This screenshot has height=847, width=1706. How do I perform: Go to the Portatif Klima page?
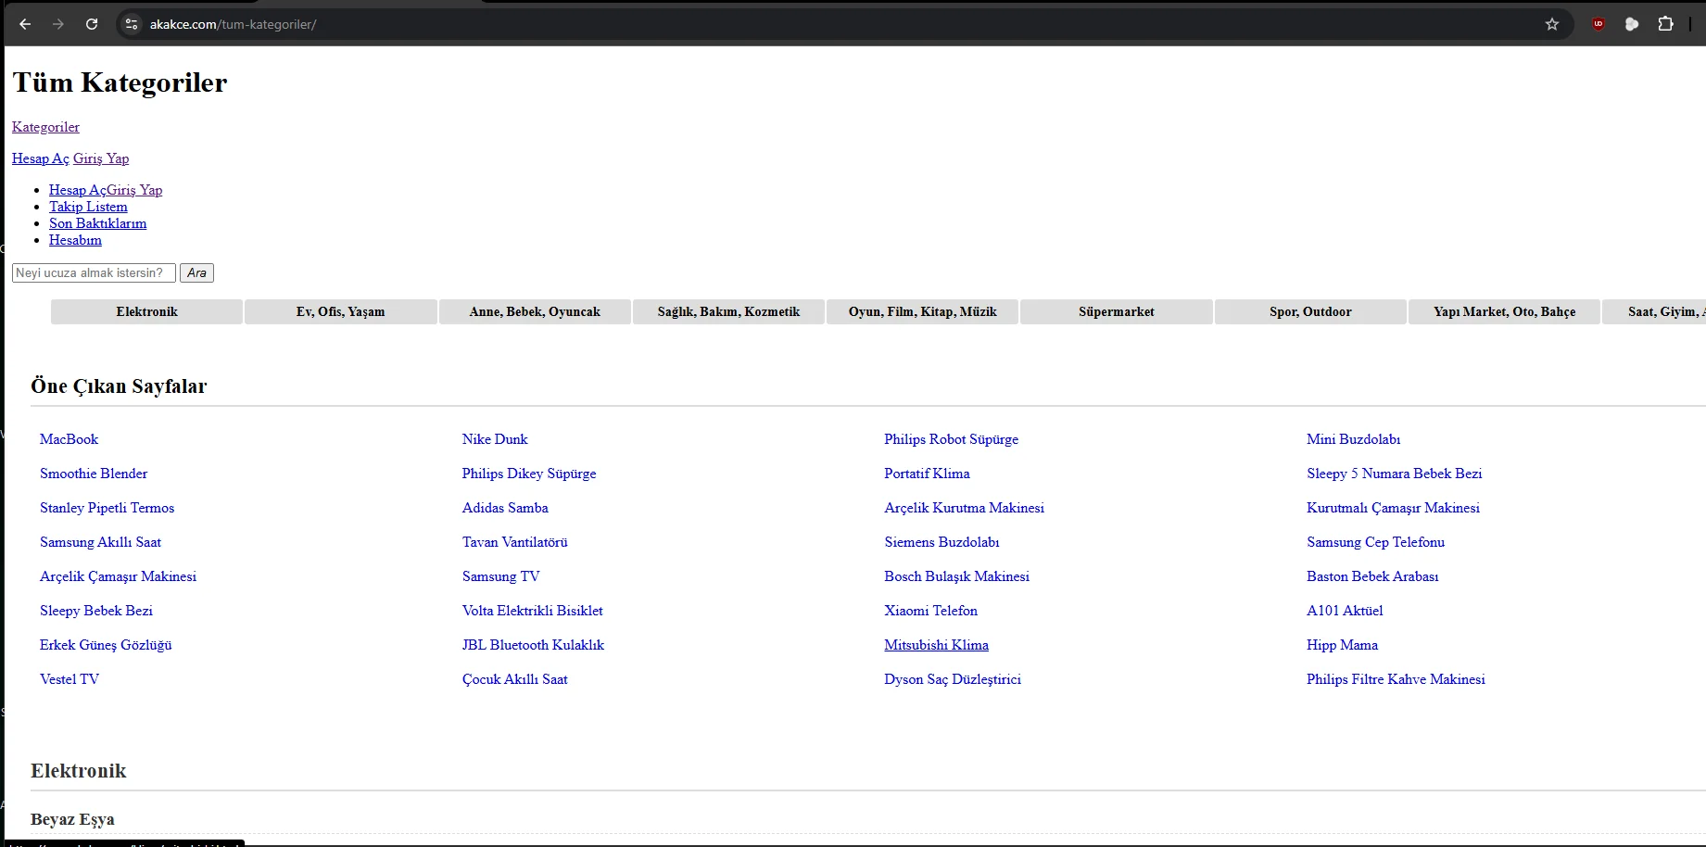pos(927,474)
